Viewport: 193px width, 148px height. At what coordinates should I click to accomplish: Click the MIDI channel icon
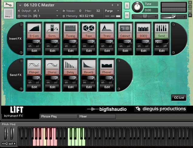(19, 16)
